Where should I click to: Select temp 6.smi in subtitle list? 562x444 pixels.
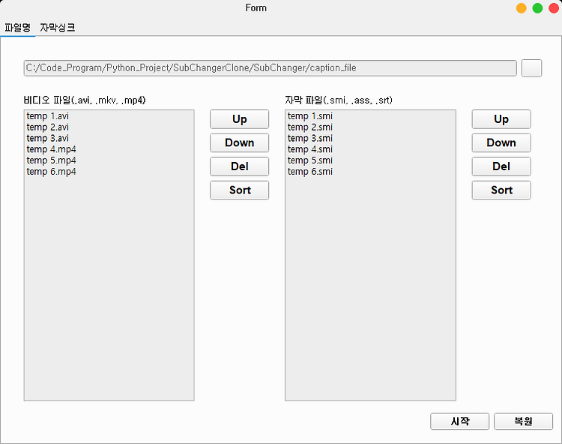[370, 172]
